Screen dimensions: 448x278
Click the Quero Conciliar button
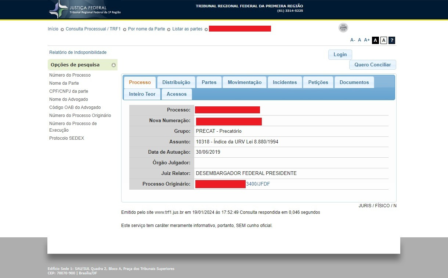[373, 65]
